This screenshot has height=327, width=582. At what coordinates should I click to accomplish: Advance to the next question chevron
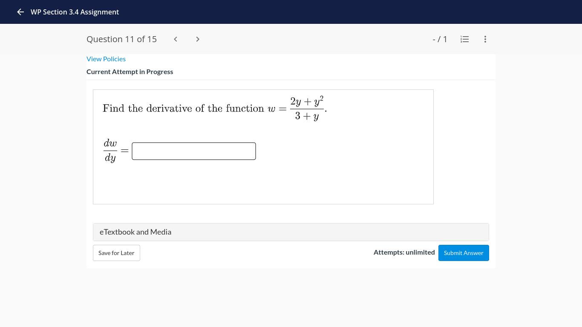197,39
